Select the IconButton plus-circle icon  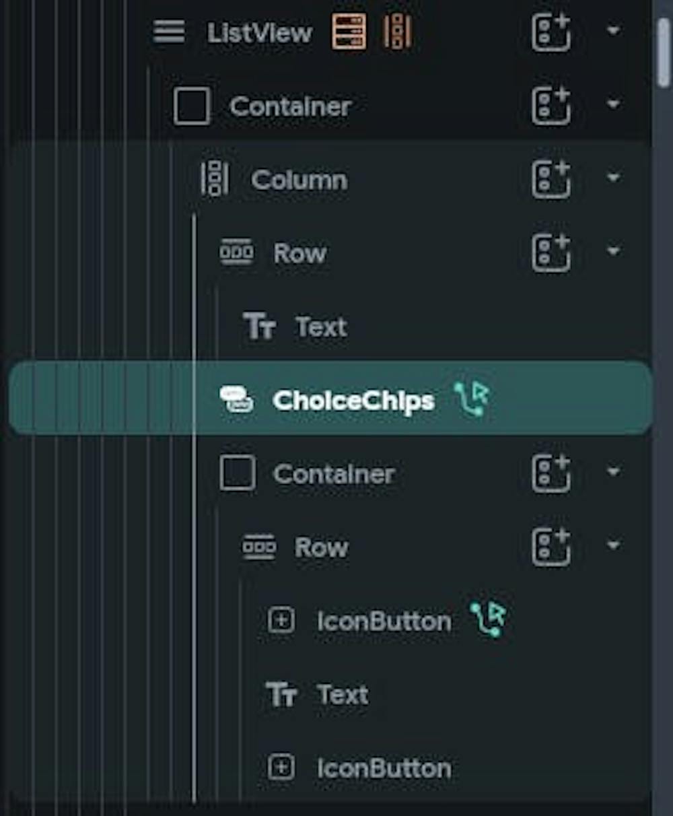(283, 621)
